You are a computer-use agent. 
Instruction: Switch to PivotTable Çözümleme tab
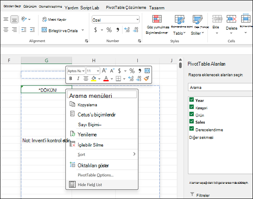126,8
